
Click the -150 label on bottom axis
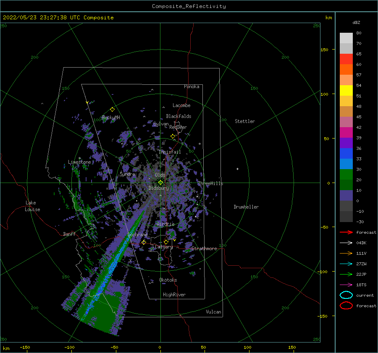[25, 347]
